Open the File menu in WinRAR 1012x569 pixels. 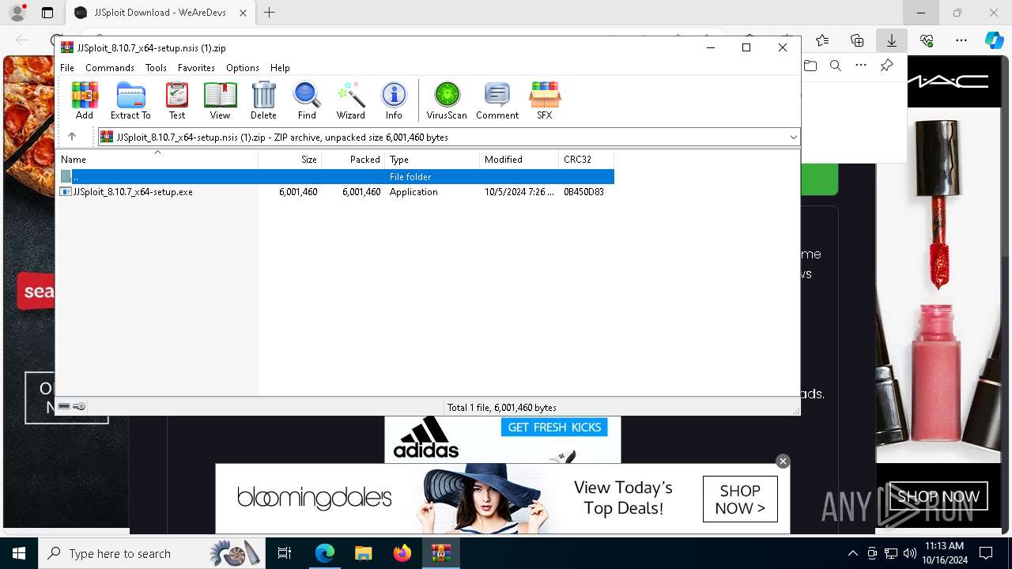[67, 68]
